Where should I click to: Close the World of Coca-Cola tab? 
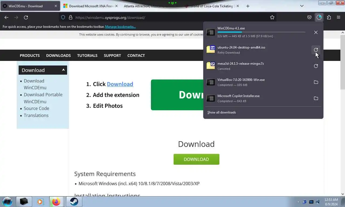coord(238,6)
